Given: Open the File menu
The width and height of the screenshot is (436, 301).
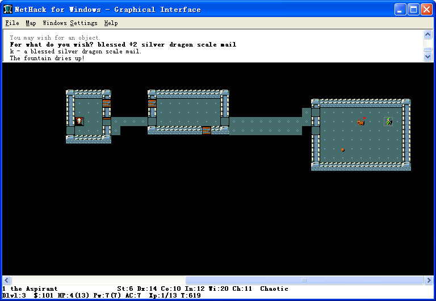Looking at the screenshot, I should (12, 23).
